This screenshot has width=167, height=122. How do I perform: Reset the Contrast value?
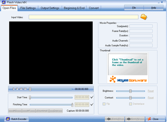click(151, 98)
